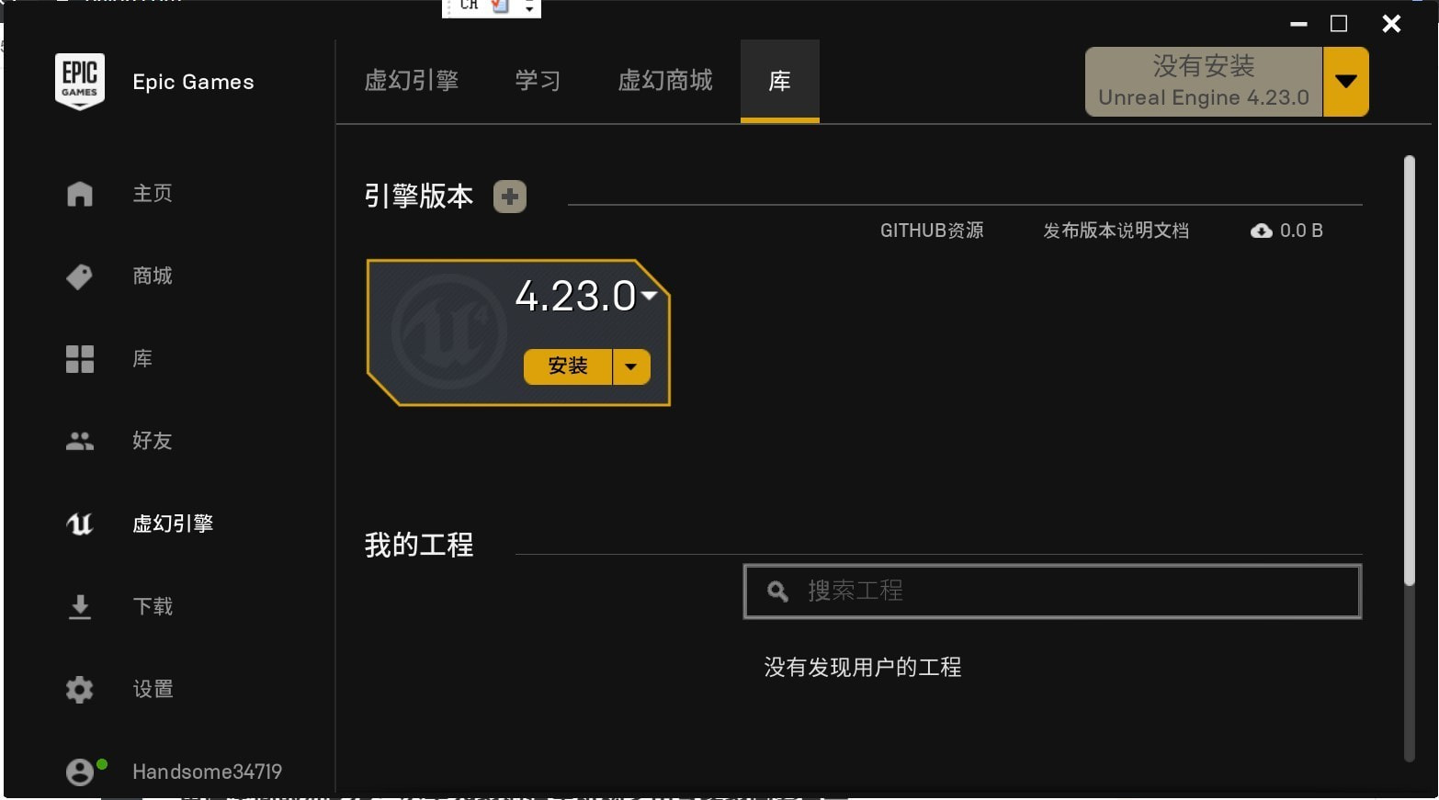Switch to the 虚幻商城 marketplace tab

[x=665, y=81]
